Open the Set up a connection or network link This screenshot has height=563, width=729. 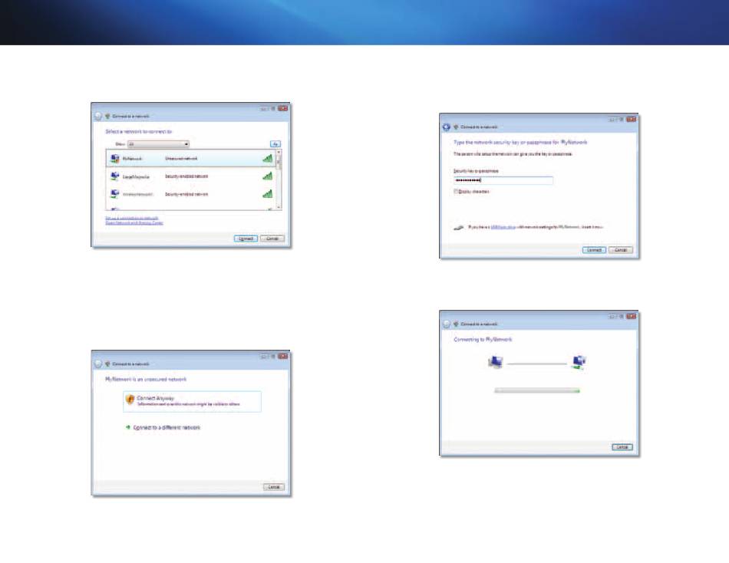pyautogui.click(x=131, y=218)
